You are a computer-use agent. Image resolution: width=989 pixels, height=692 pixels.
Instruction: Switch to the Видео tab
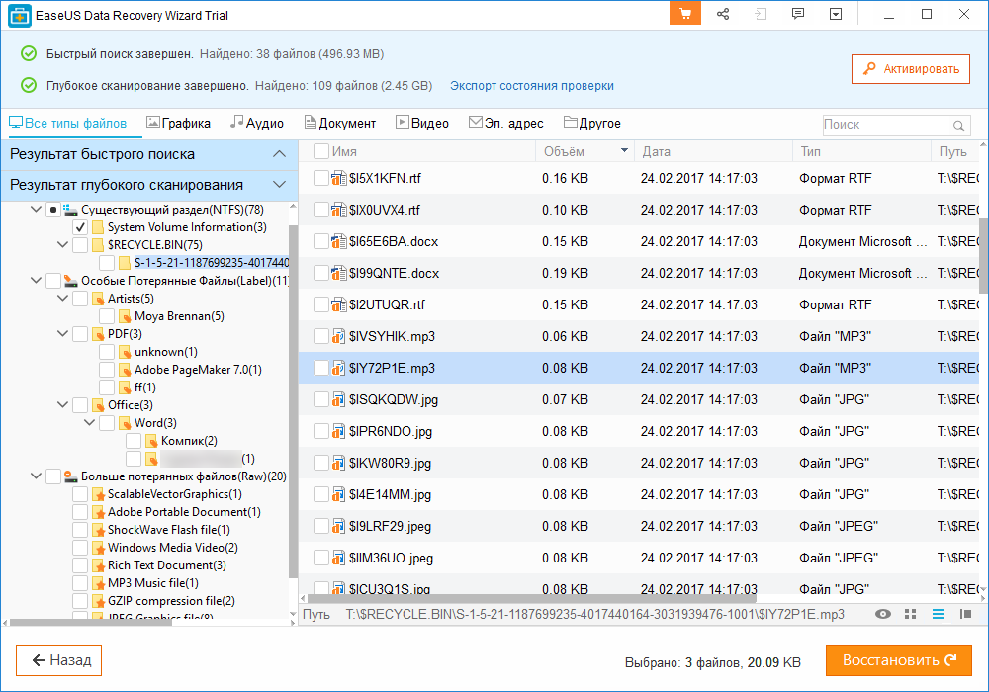tap(422, 123)
